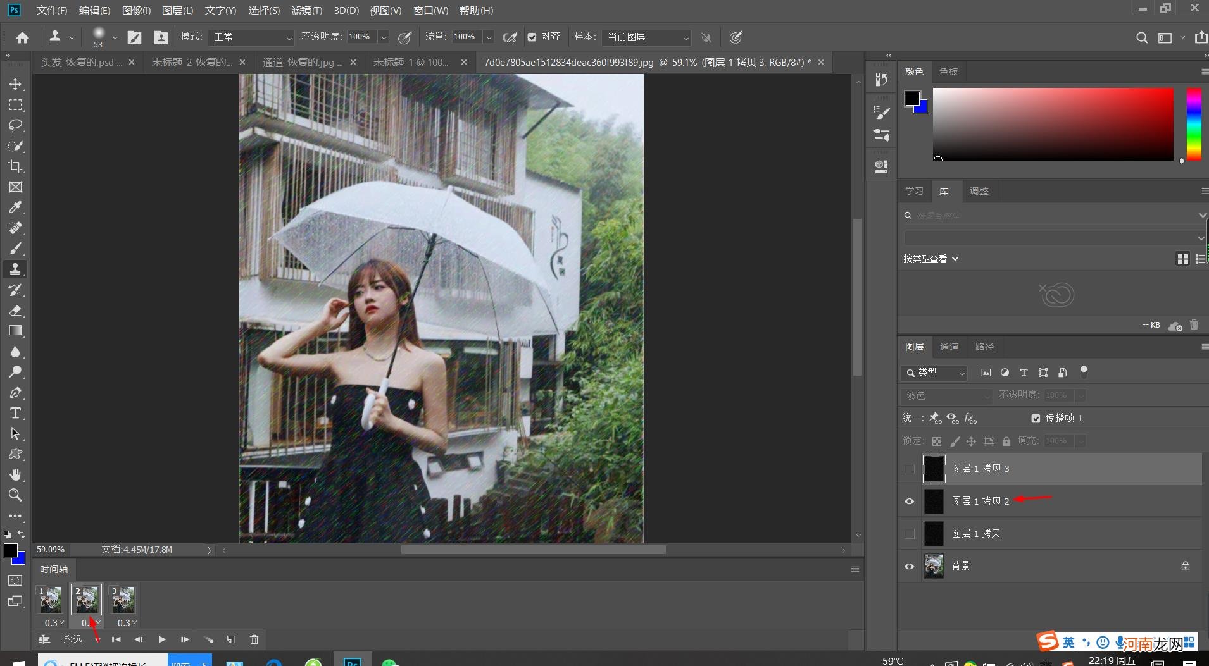Duplicate the selected frame in timeline
The image size is (1209, 666).
231,639
